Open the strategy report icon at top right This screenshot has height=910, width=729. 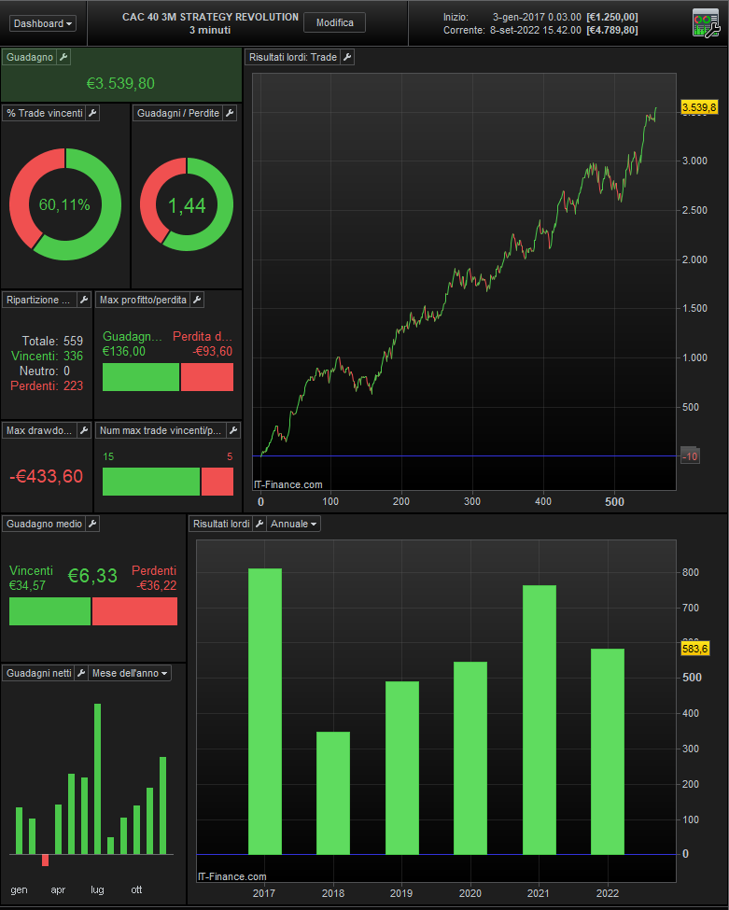point(706,23)
